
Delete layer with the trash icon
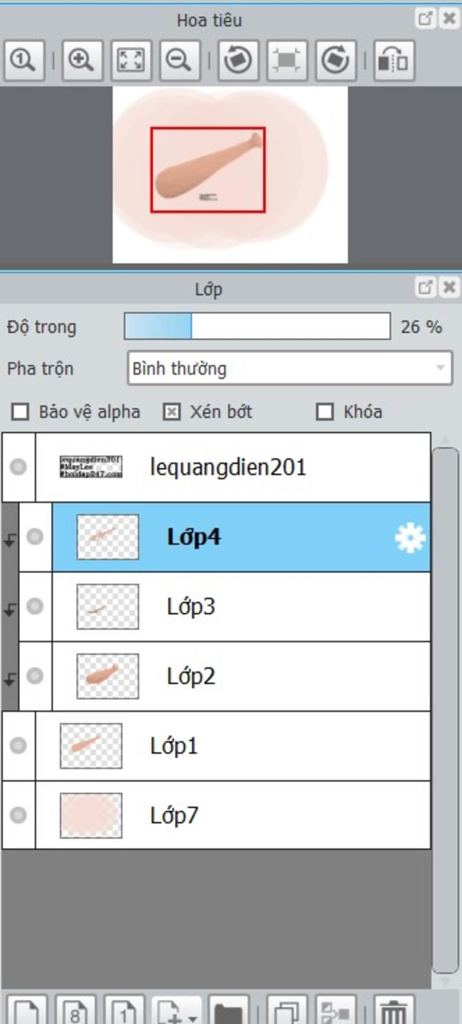pyautogui.click(x=394, y=1011)
